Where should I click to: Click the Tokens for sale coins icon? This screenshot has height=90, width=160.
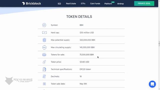point(44,54)
